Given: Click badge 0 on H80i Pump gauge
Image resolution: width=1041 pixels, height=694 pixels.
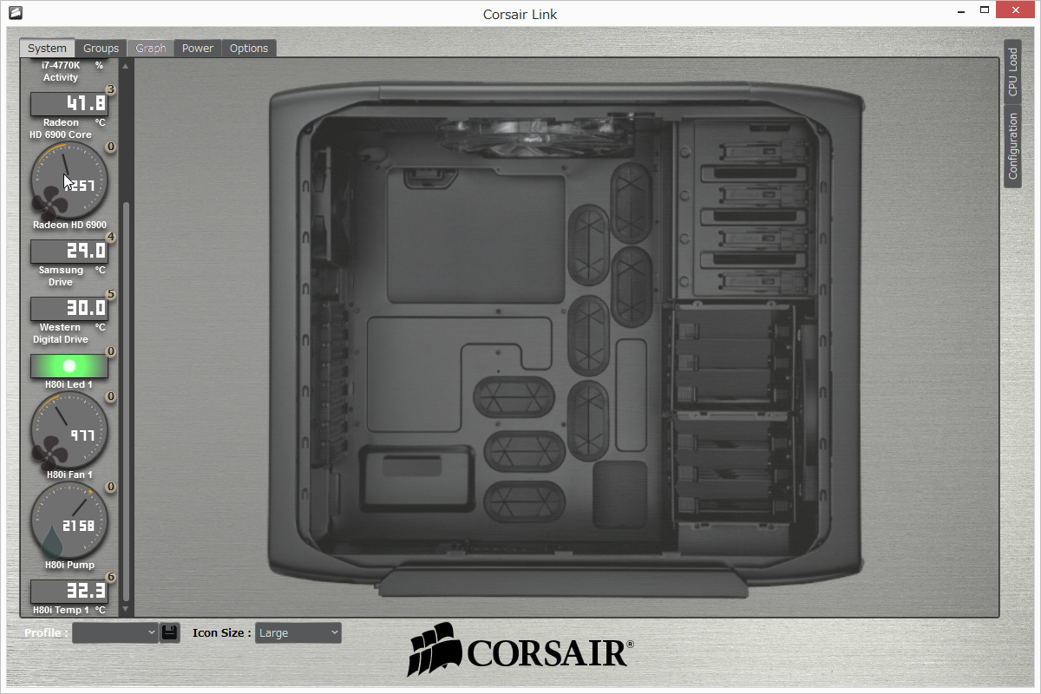Looking at the screenshot, I should click(x=110, y=487).
